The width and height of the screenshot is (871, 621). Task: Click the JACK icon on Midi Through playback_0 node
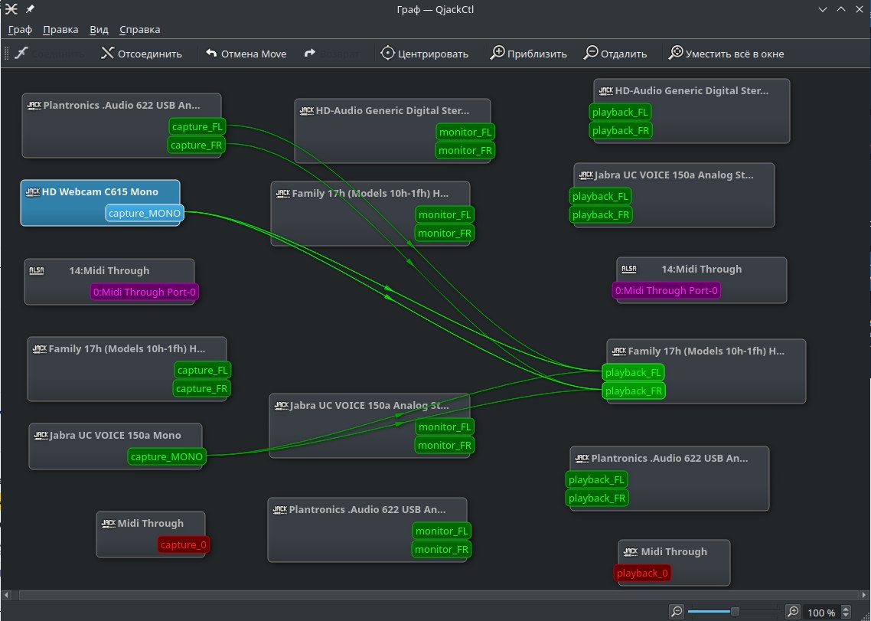(631, 551)
